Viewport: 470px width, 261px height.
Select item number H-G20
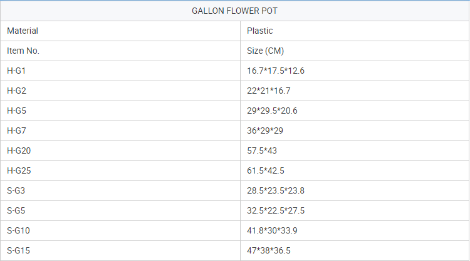click(19, 150)
